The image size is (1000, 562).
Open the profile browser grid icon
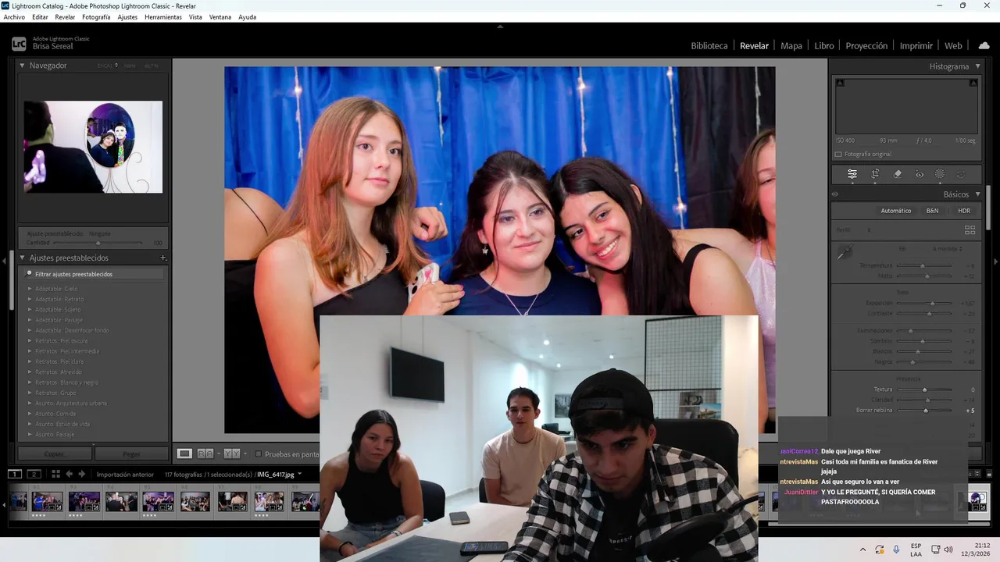click(x=970, y=230)
